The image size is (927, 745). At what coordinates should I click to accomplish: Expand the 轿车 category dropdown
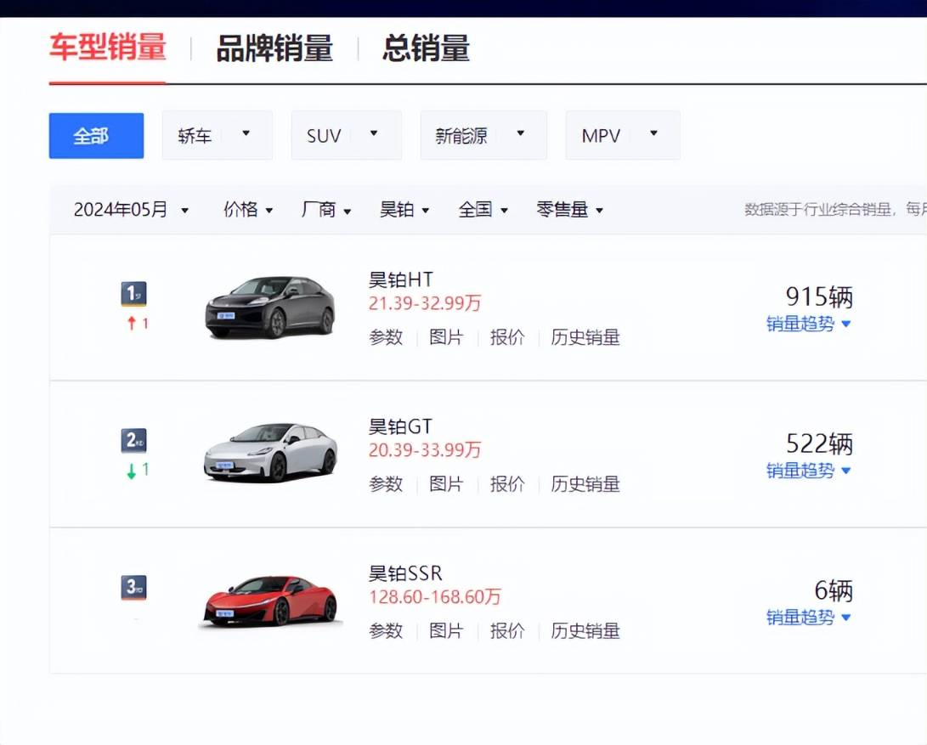[218, 135]
